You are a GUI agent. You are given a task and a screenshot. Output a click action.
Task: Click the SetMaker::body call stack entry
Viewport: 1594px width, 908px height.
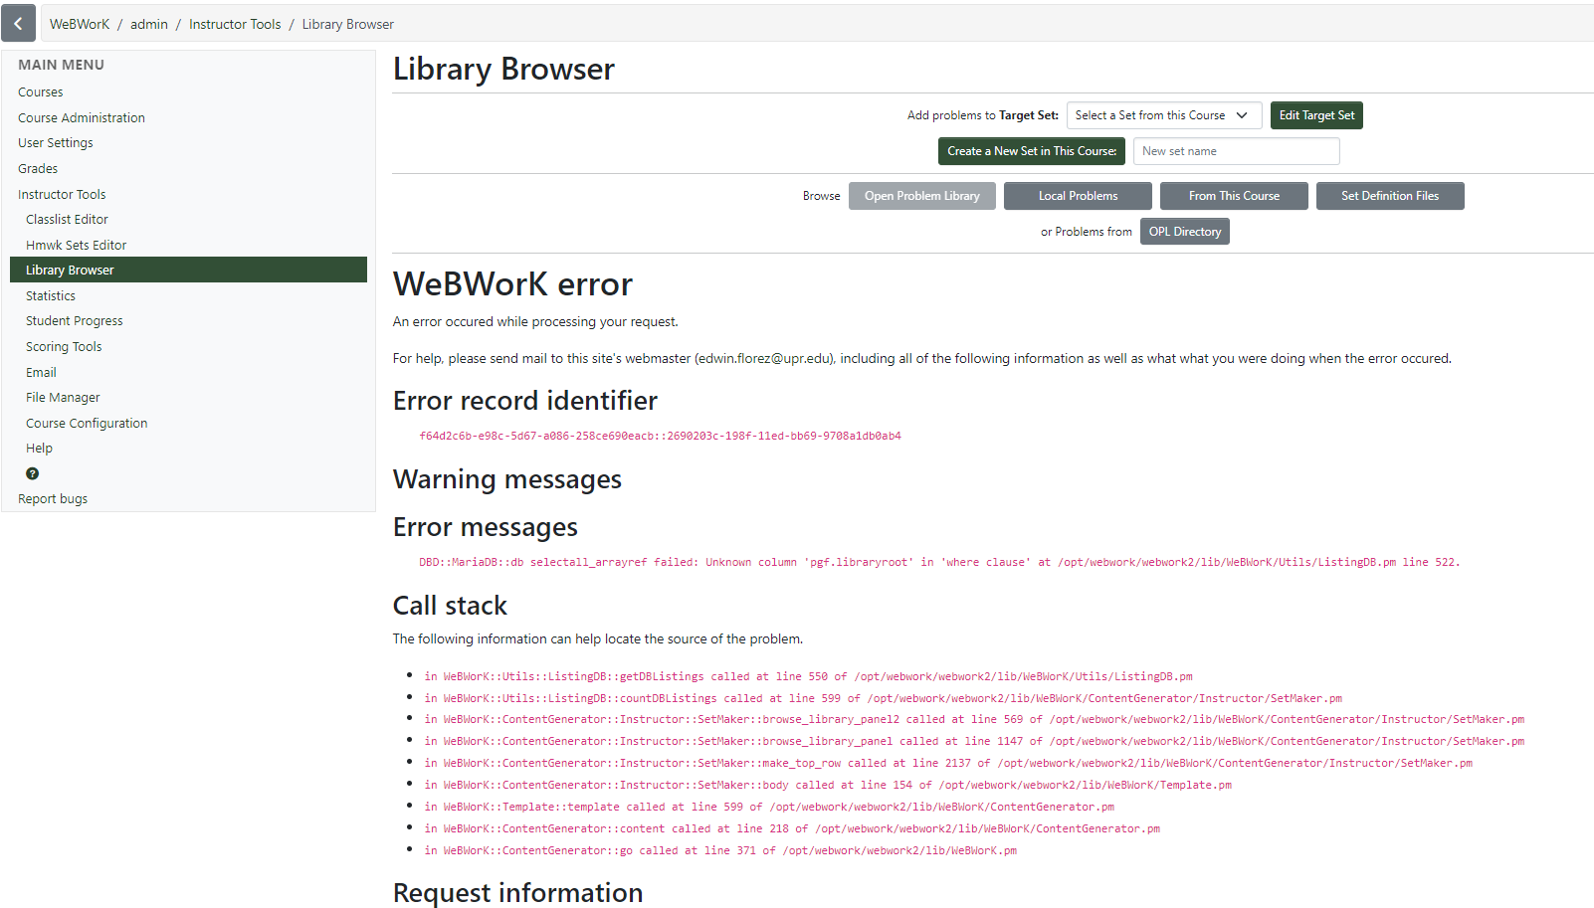click(x=828, y=785)
